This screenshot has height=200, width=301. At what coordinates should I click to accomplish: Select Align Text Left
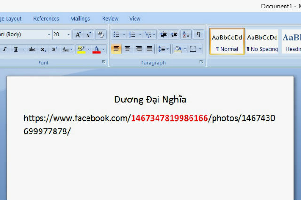click(116, 49)
